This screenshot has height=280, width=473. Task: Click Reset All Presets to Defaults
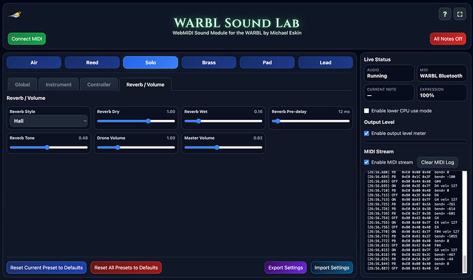[x=126, y=268]
